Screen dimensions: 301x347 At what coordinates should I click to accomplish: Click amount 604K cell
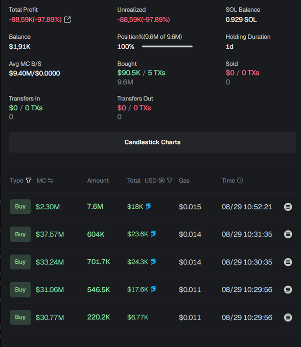tap(96, 234)
